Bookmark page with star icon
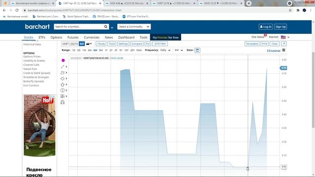The width and height of the screenshot is (315, 177). click(290, 10)
